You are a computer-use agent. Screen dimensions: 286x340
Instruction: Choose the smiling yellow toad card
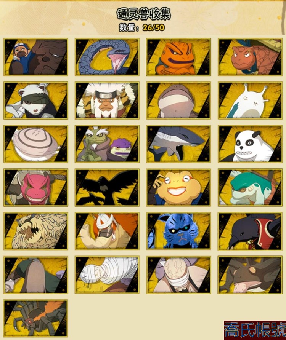(x=178, y=188)
